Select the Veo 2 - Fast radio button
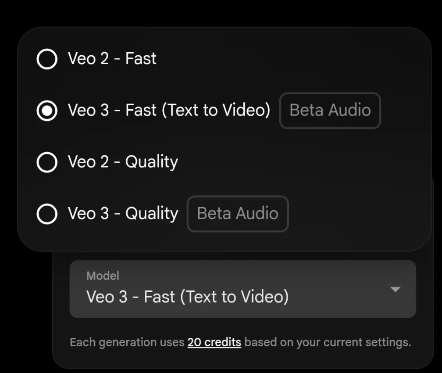This screenshot has height=373, width=442. [x=47, y=59]
